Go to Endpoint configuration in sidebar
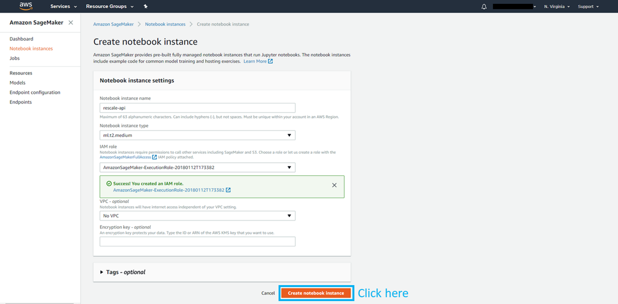 point(35,92)
